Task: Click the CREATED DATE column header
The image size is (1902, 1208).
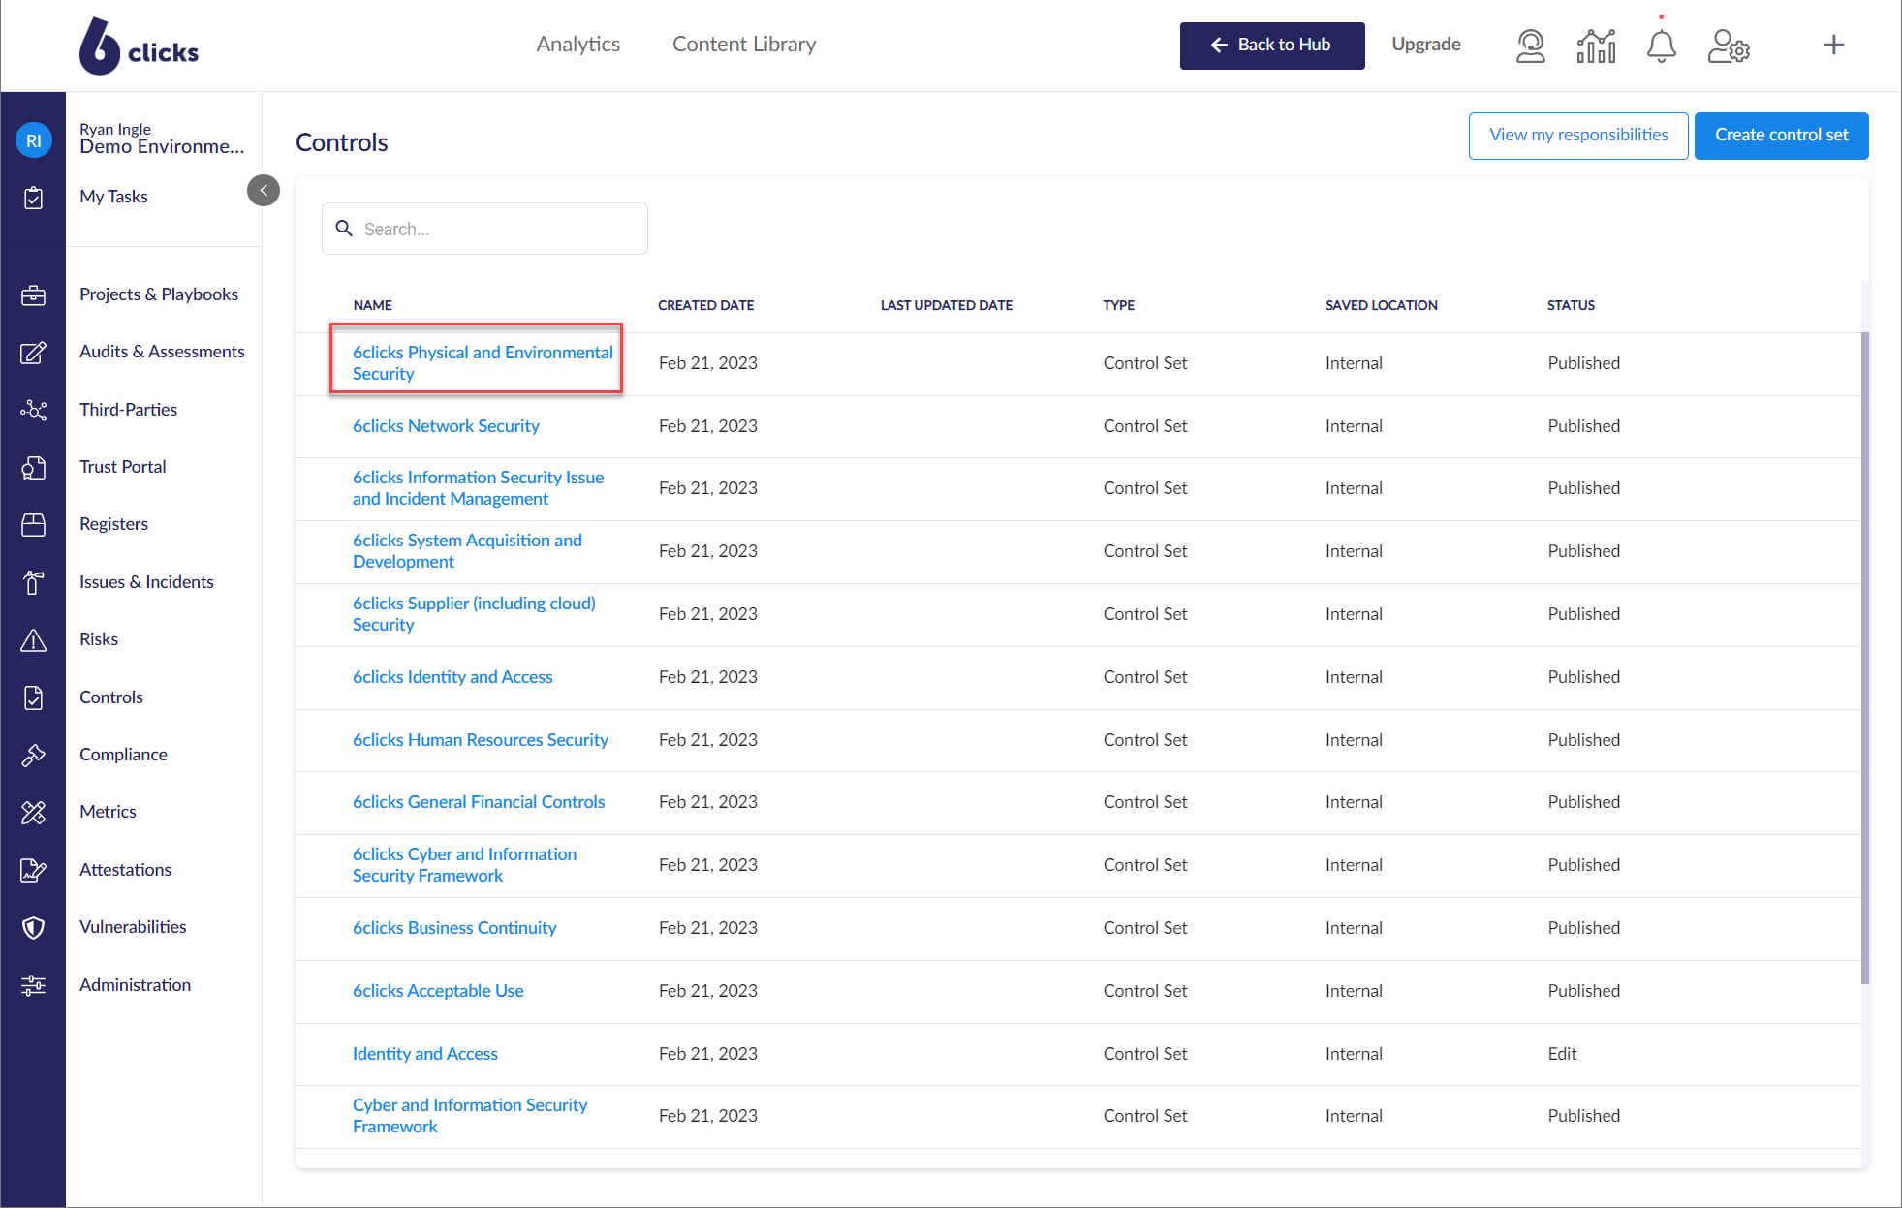Action: [x=705, y=305]
